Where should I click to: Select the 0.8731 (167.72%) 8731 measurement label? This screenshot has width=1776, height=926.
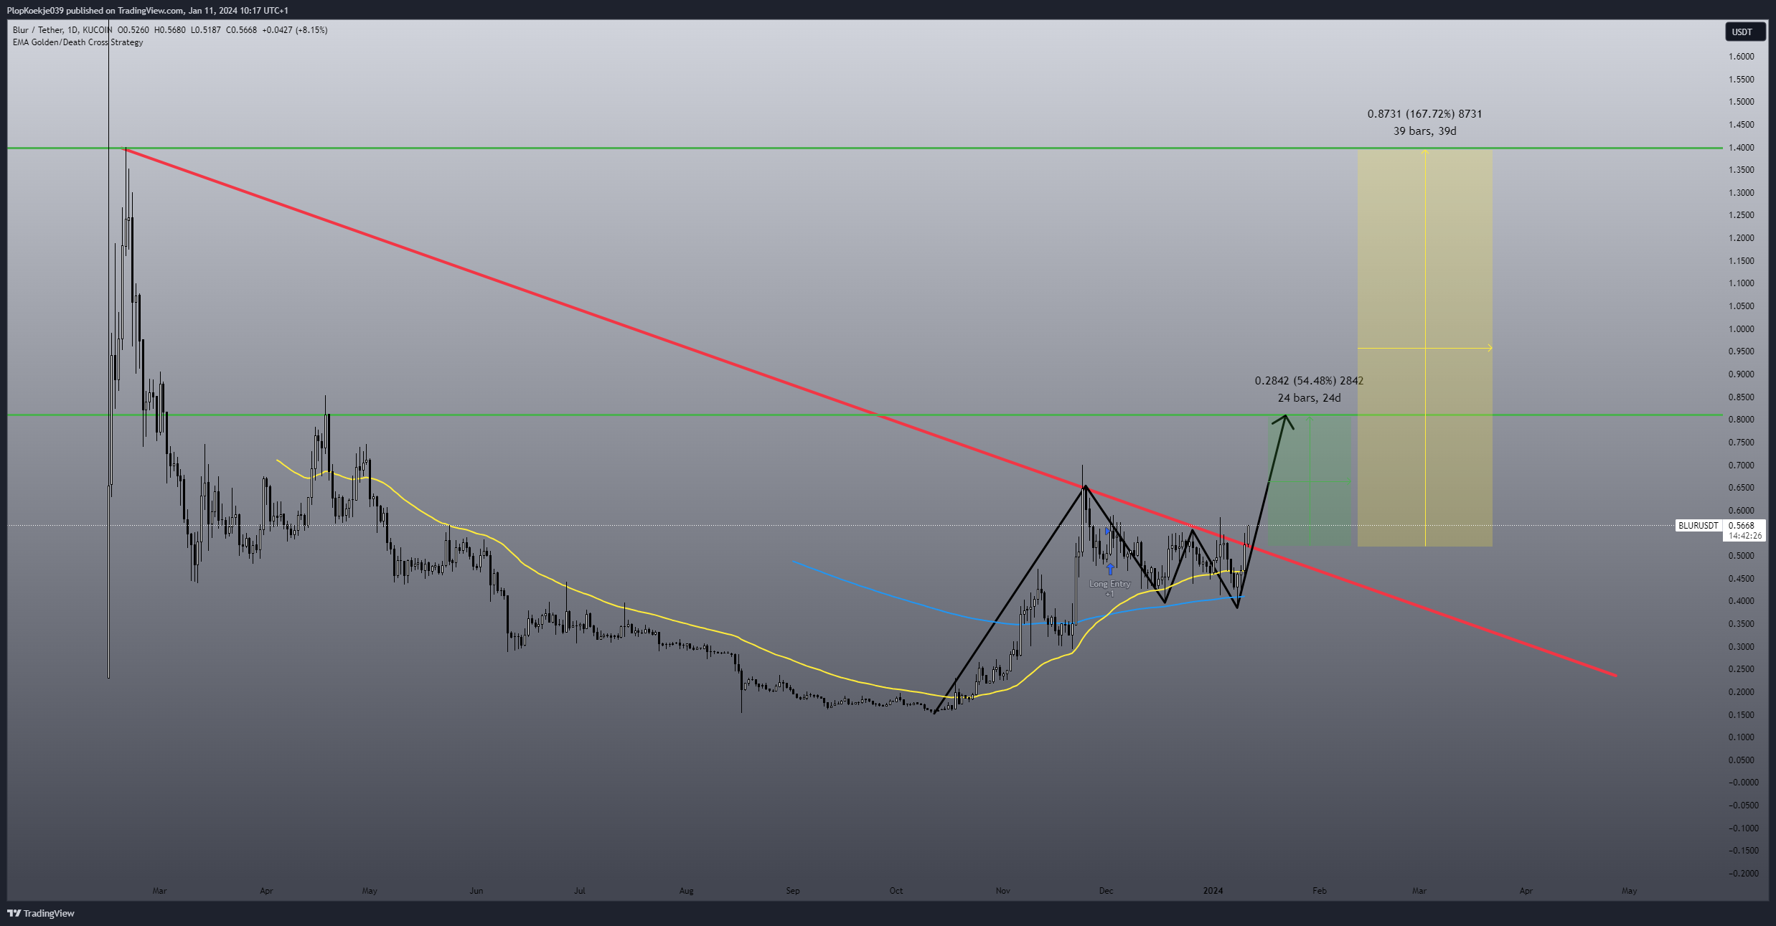click(x=1424, y=114)
